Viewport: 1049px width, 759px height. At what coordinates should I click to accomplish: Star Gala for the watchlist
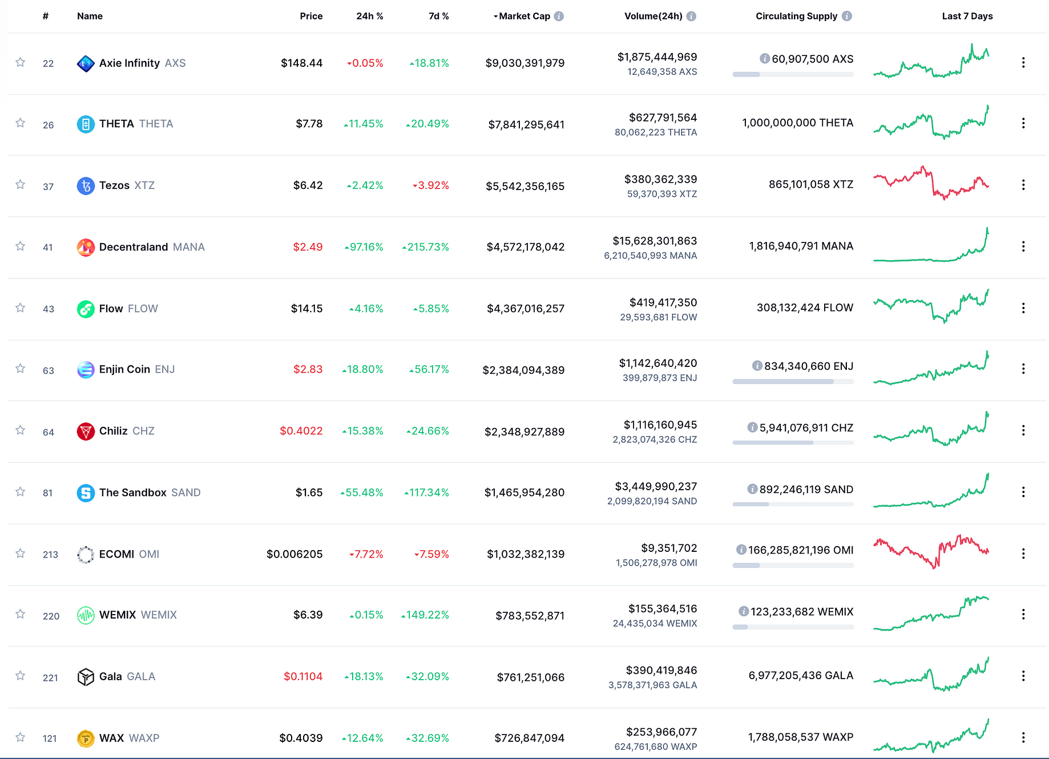21,676
